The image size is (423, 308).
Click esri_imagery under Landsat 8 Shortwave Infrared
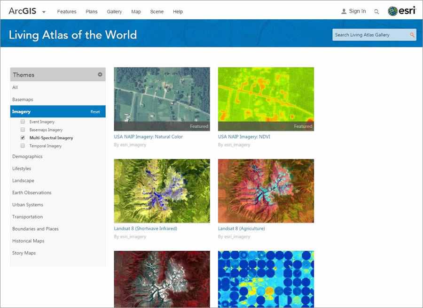coord(133,237)
